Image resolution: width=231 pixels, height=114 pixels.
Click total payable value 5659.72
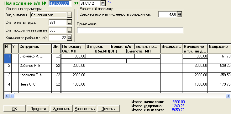(178, 110)
